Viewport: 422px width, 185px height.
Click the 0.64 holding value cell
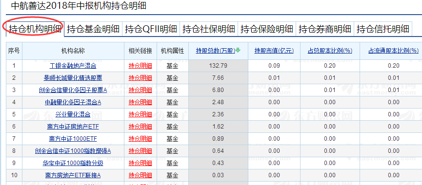218,151
